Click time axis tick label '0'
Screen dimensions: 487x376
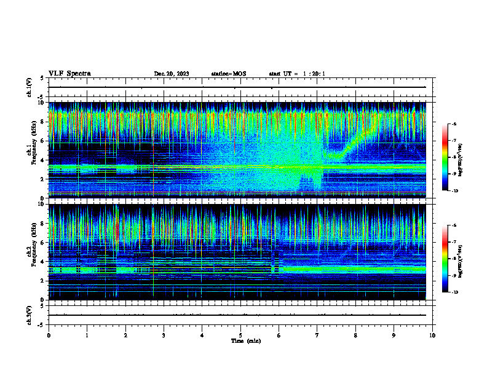coord(49,335)
